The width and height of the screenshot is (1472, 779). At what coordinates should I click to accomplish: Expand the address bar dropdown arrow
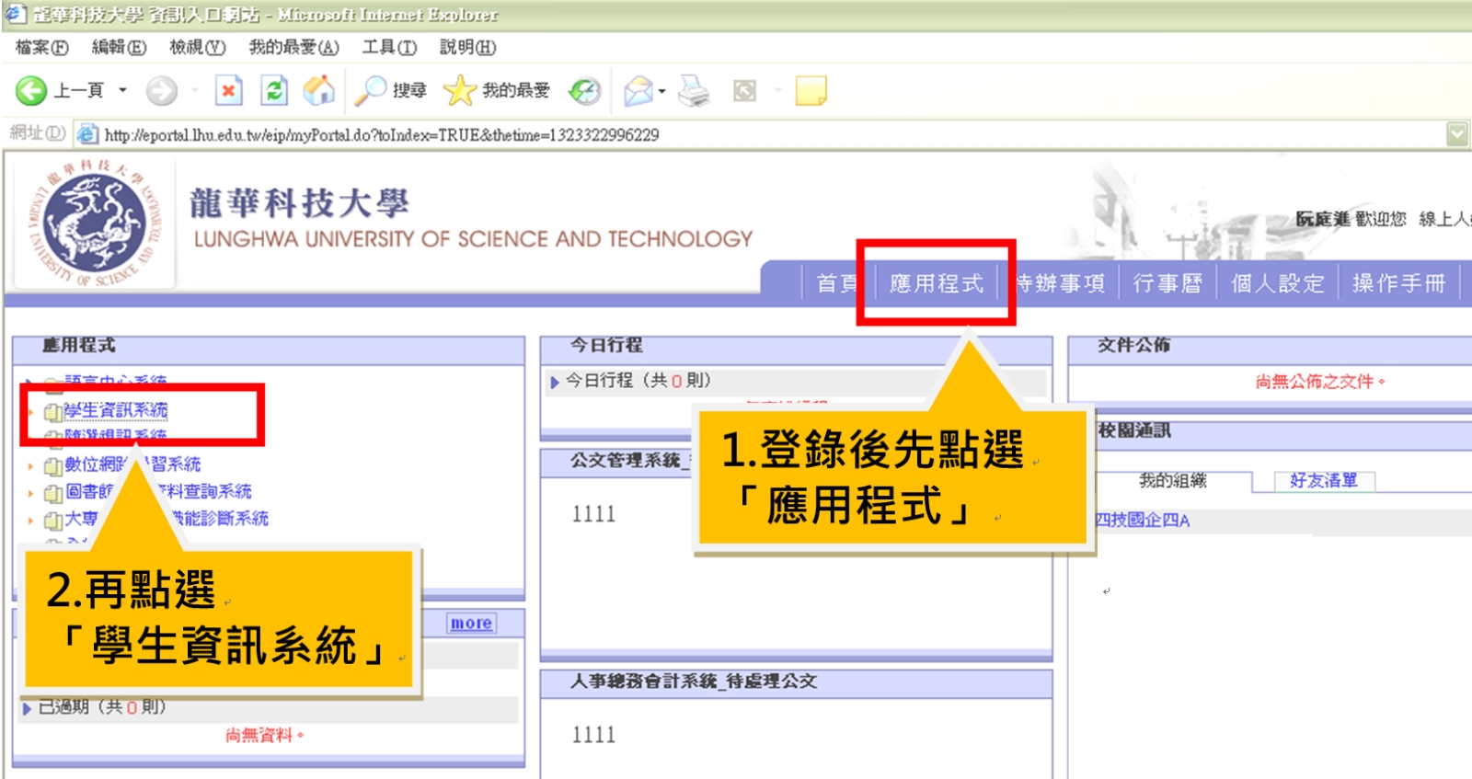coord(1457,134)
